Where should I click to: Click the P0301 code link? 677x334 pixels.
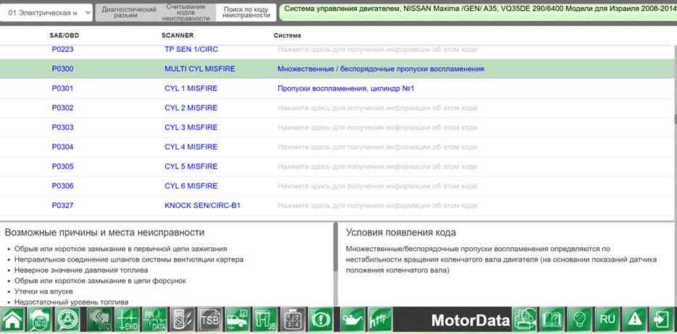(x=62, y=88)
